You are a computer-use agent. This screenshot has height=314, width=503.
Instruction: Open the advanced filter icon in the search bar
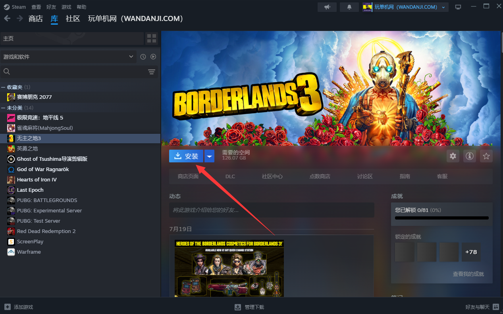[x=151, y=72]
